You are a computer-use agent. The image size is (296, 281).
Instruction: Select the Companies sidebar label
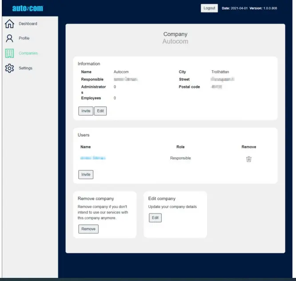point(28,53)
